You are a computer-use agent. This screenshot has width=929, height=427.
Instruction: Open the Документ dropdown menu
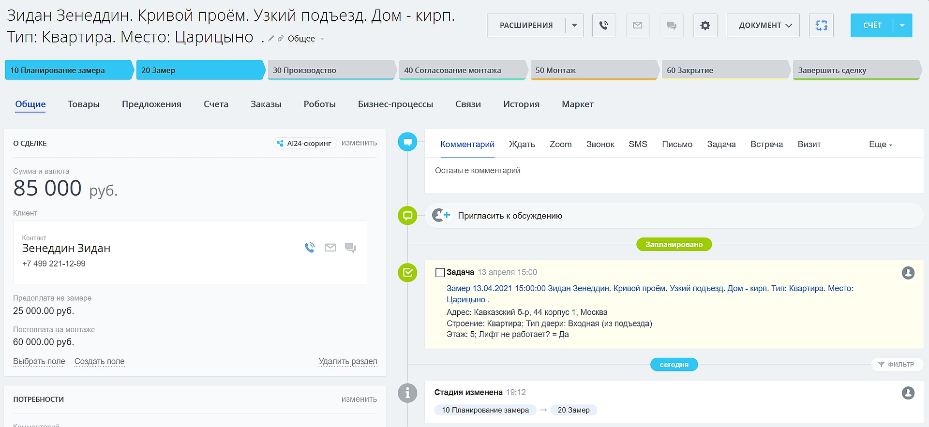click(x=763, y=25)
